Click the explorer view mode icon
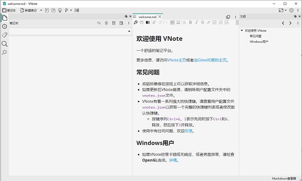This screenshot has width=302, height=181. click(x=121, y=23)
